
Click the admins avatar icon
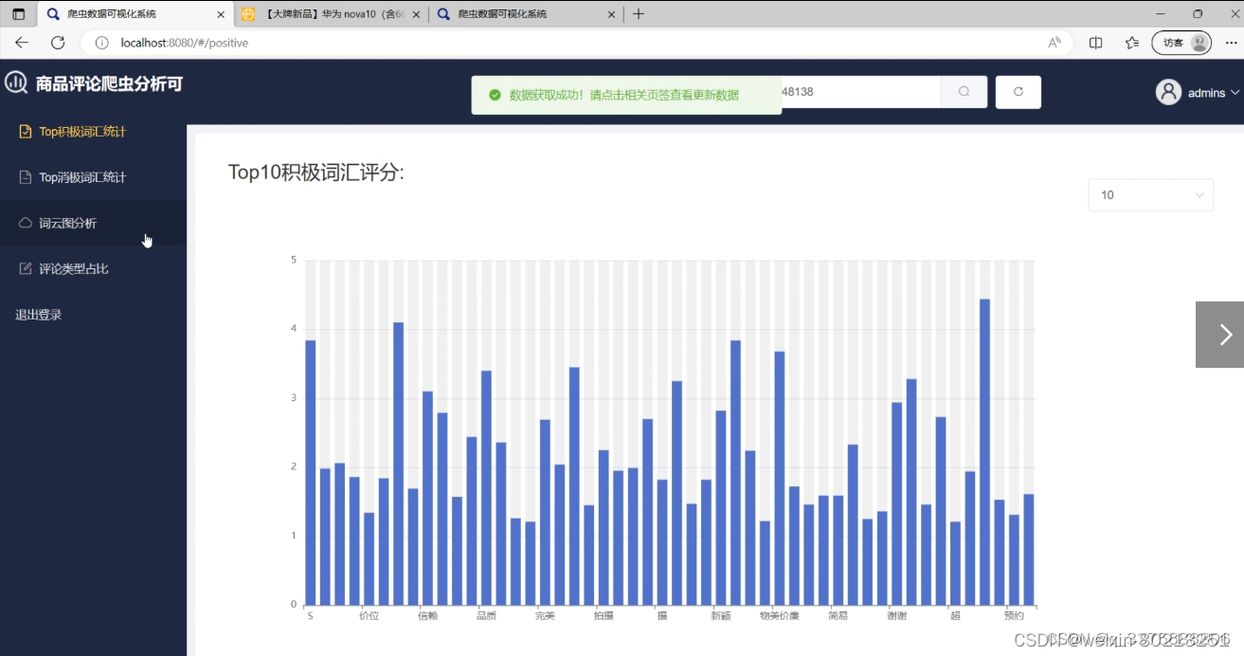tap(1168, 92)
